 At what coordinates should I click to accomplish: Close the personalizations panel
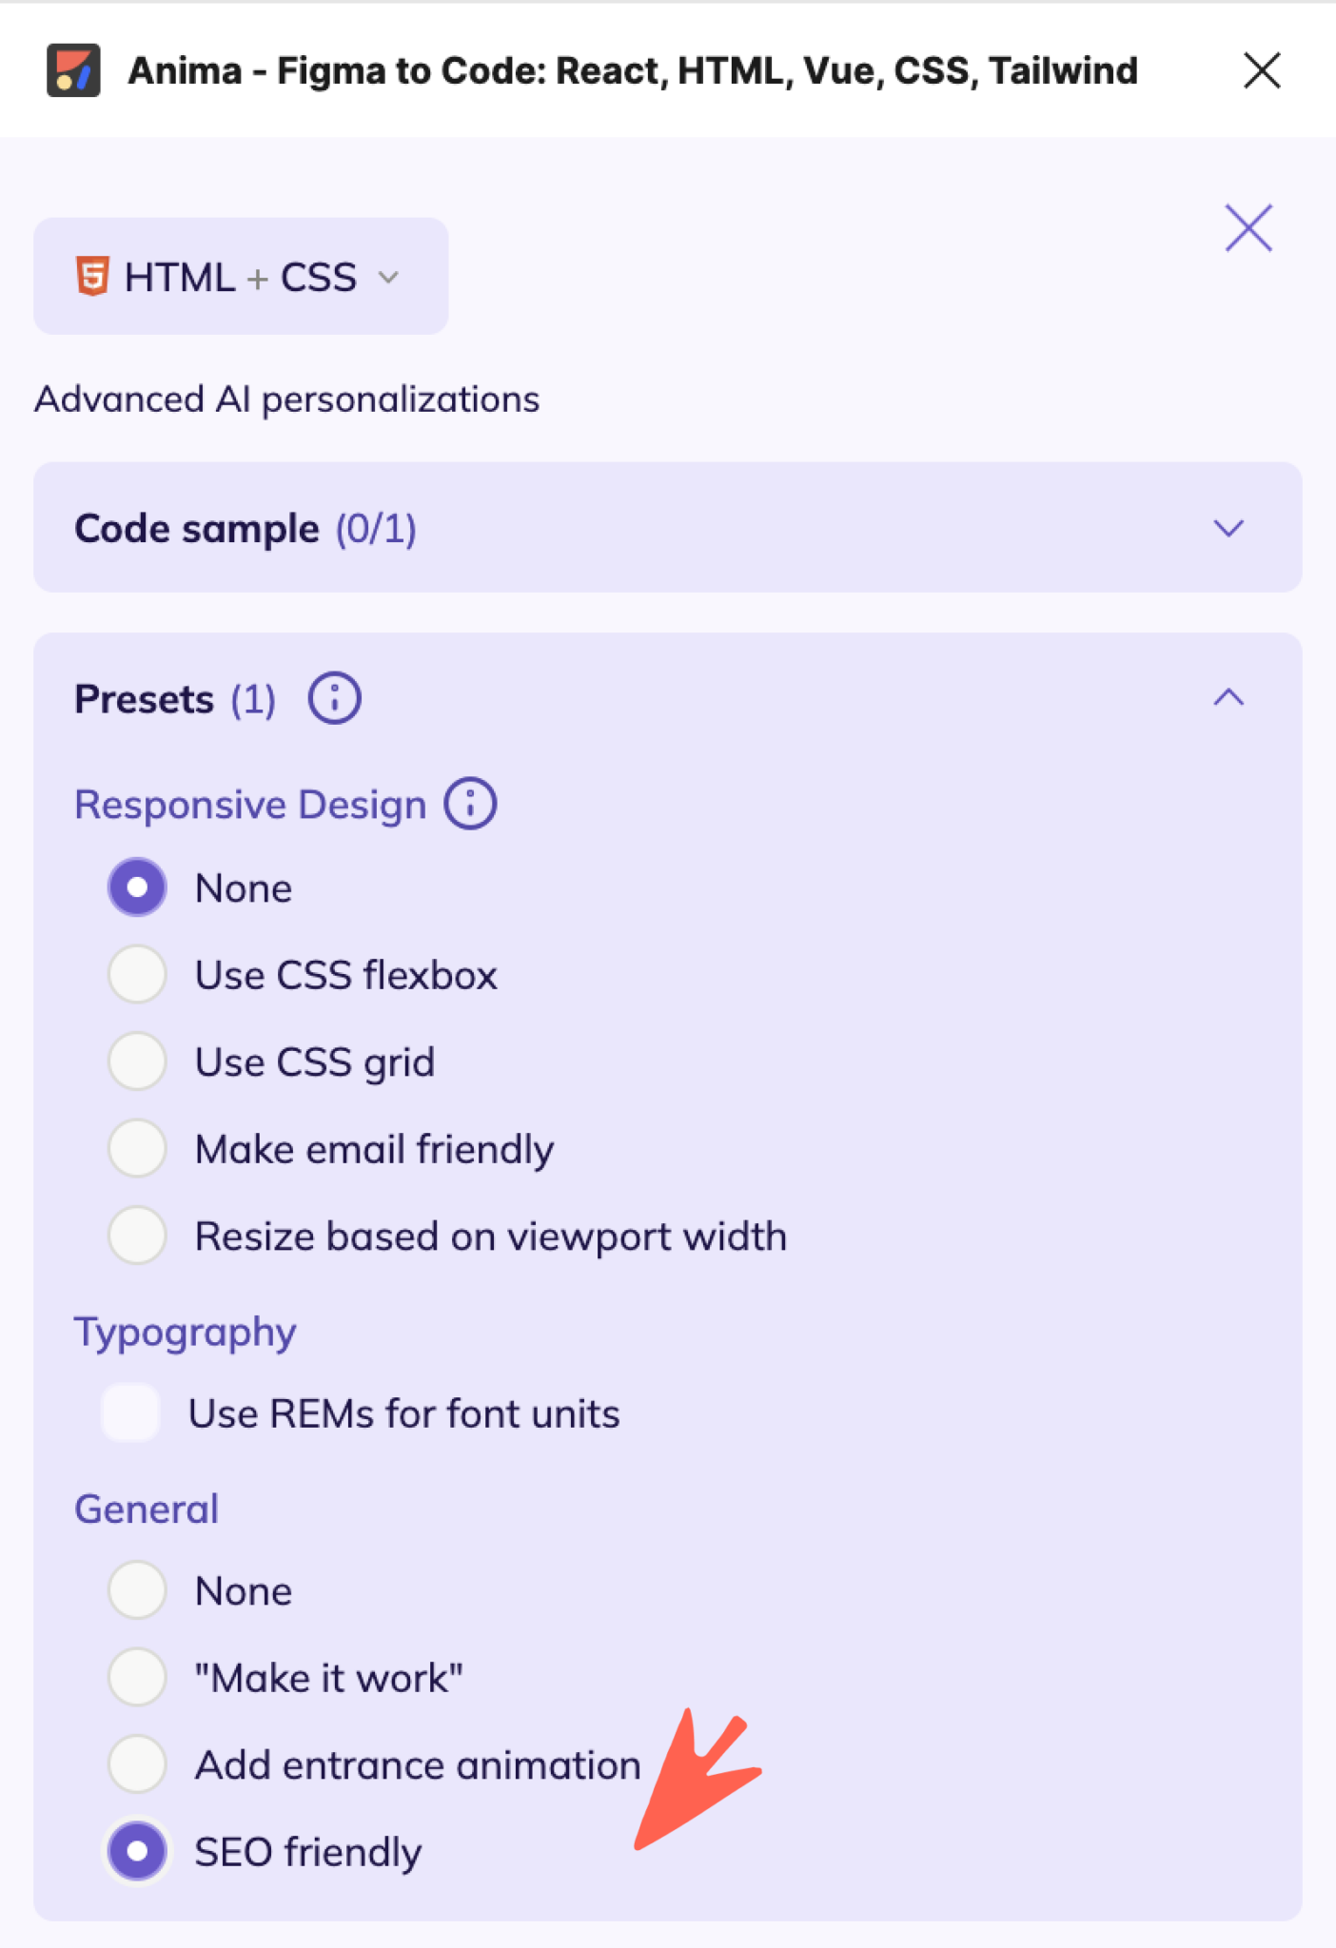tap(1248, 227)
